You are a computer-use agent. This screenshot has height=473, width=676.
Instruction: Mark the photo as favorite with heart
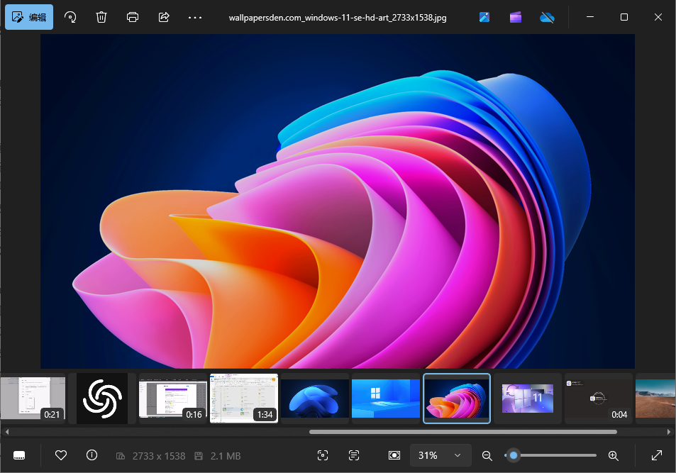[61, 455]
